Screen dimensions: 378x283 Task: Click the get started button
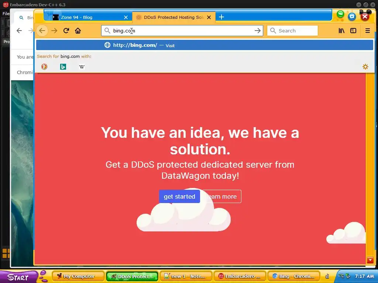pyautogui.click(x=179, y=196)
